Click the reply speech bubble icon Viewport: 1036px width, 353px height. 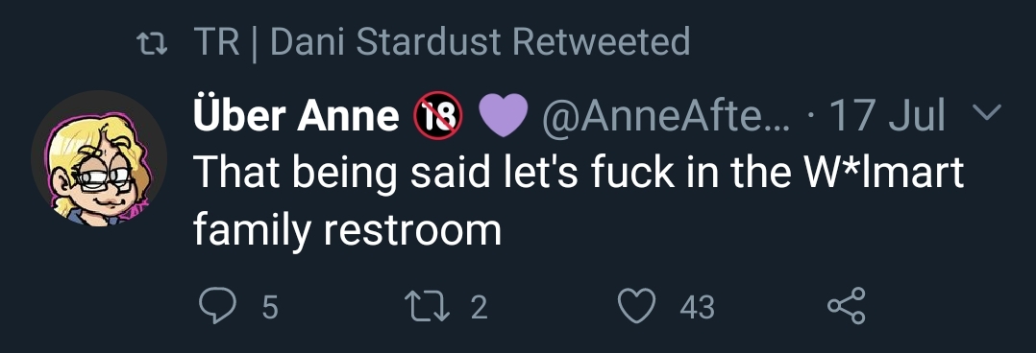click(x=217, y=307)
